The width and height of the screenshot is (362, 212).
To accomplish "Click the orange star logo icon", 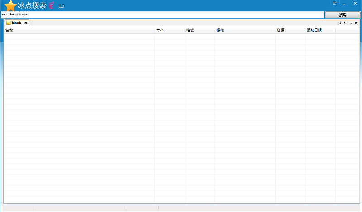I will click(x=10, y=5).
